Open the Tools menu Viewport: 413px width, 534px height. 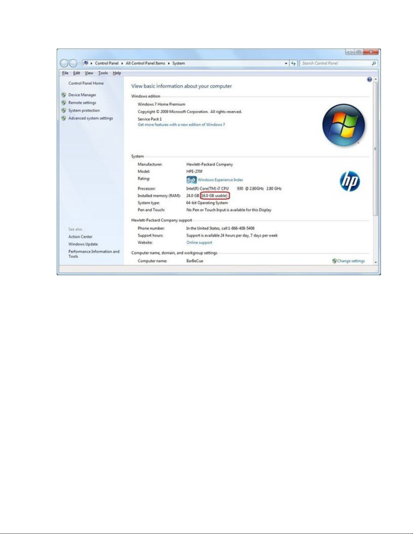[103, 73]
